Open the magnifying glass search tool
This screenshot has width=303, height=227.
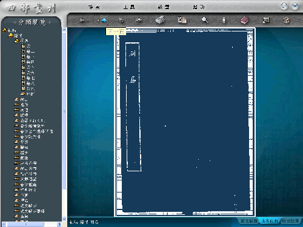point(205,20)
